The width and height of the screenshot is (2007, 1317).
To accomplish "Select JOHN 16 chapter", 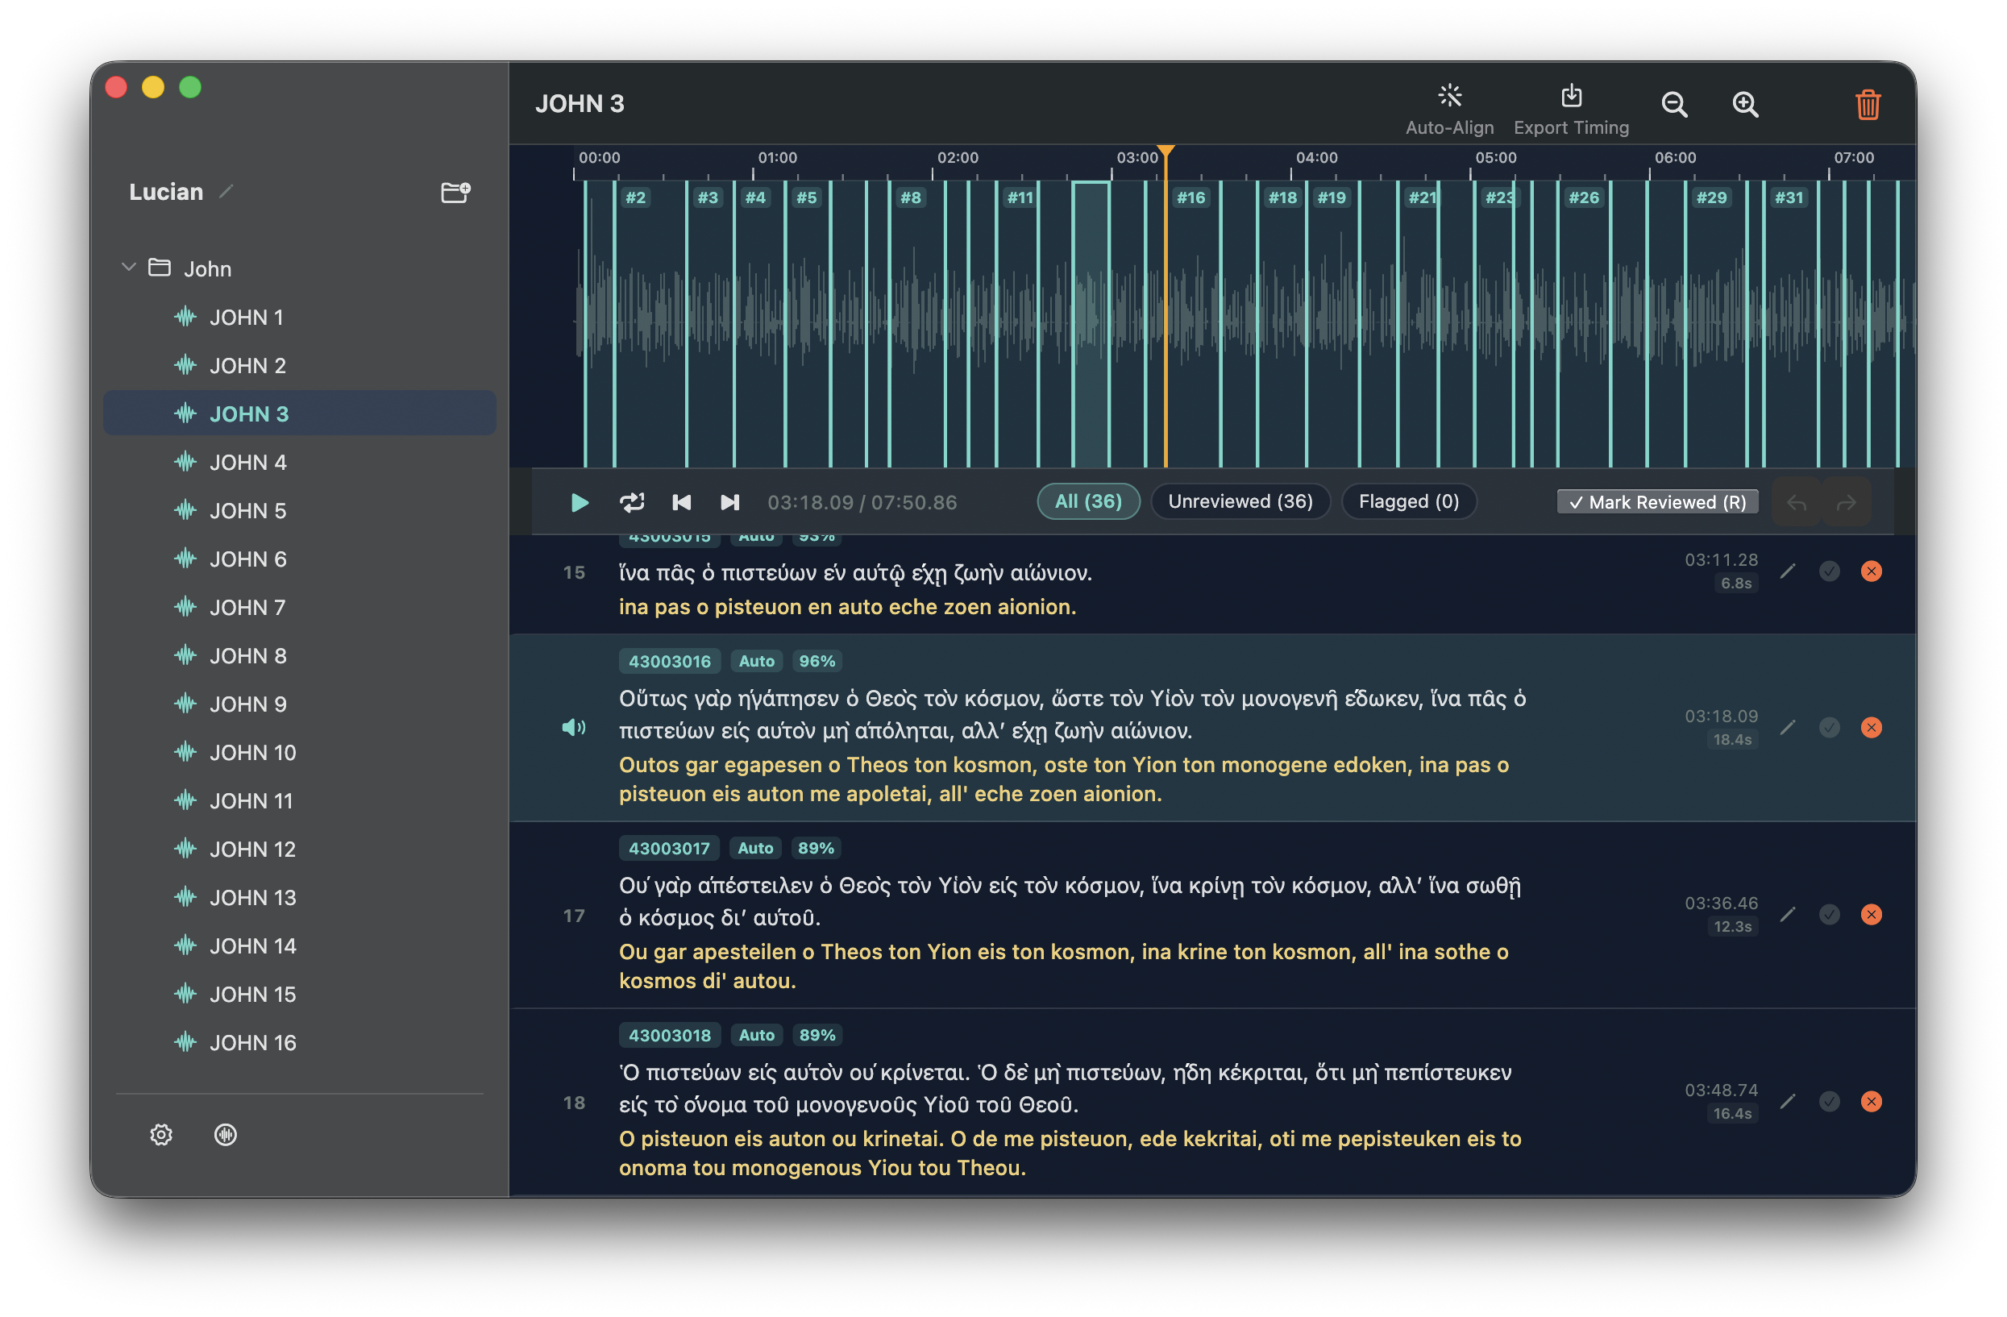I will pyautogui.click(x=299, y=1042).
